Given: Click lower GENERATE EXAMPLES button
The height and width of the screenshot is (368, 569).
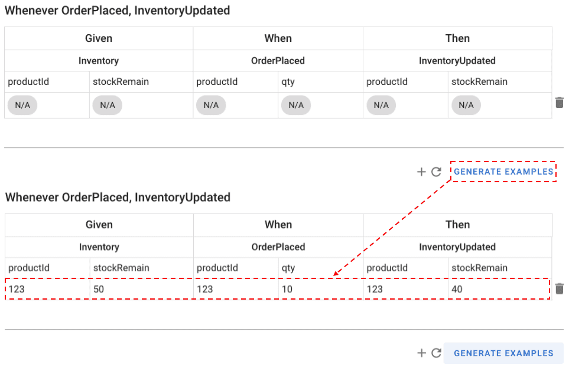Looking at the screenshot, I should tap(503, 353).
